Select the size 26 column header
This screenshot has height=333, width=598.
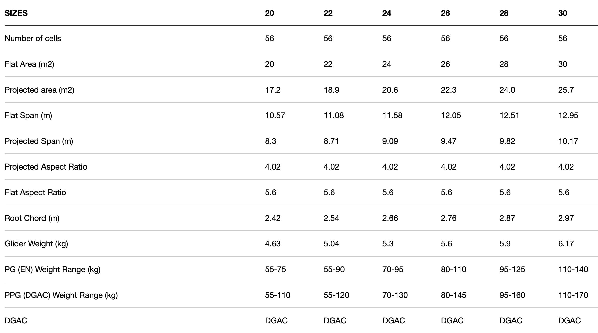coord(445,13)
